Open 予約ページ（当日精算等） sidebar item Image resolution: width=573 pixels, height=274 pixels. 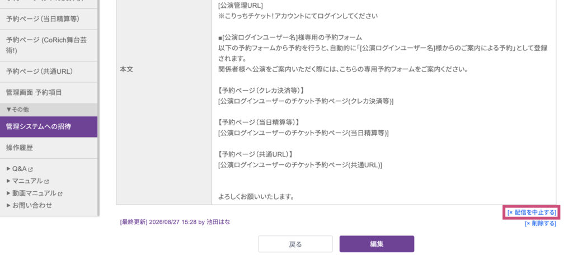(x=49, y=19)
